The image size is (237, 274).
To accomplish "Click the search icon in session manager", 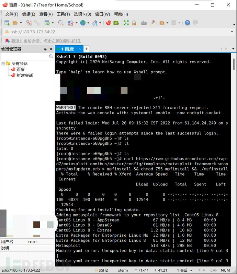I will [x=51, y=56].
